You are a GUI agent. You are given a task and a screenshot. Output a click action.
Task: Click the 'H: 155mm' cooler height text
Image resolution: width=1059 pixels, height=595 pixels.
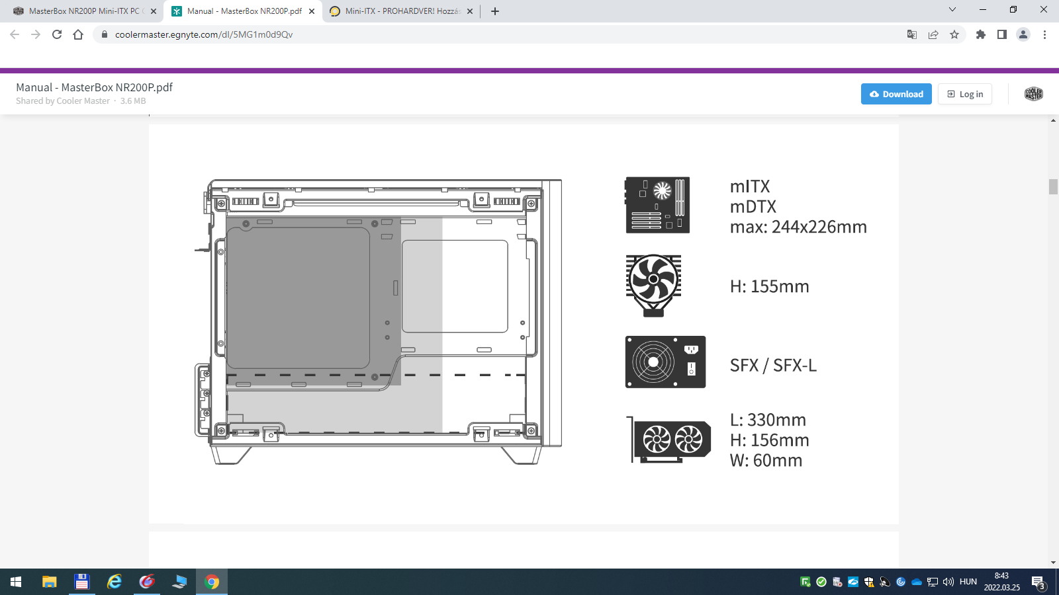tap(769, 286)
